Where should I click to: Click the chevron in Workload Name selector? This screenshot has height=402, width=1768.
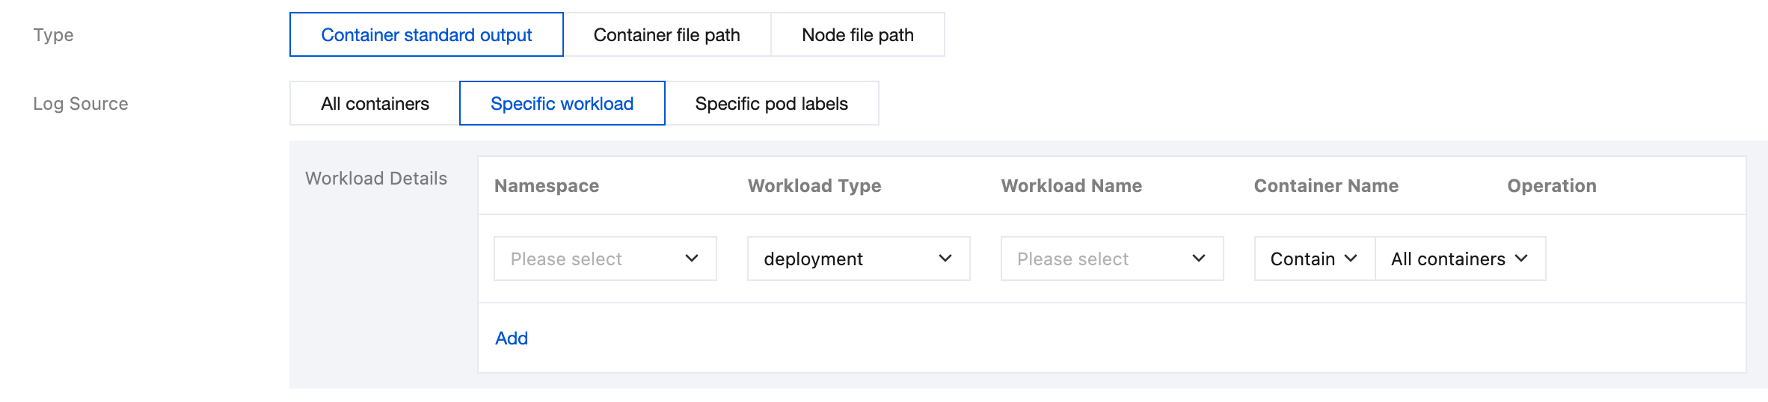(1199, 259)
